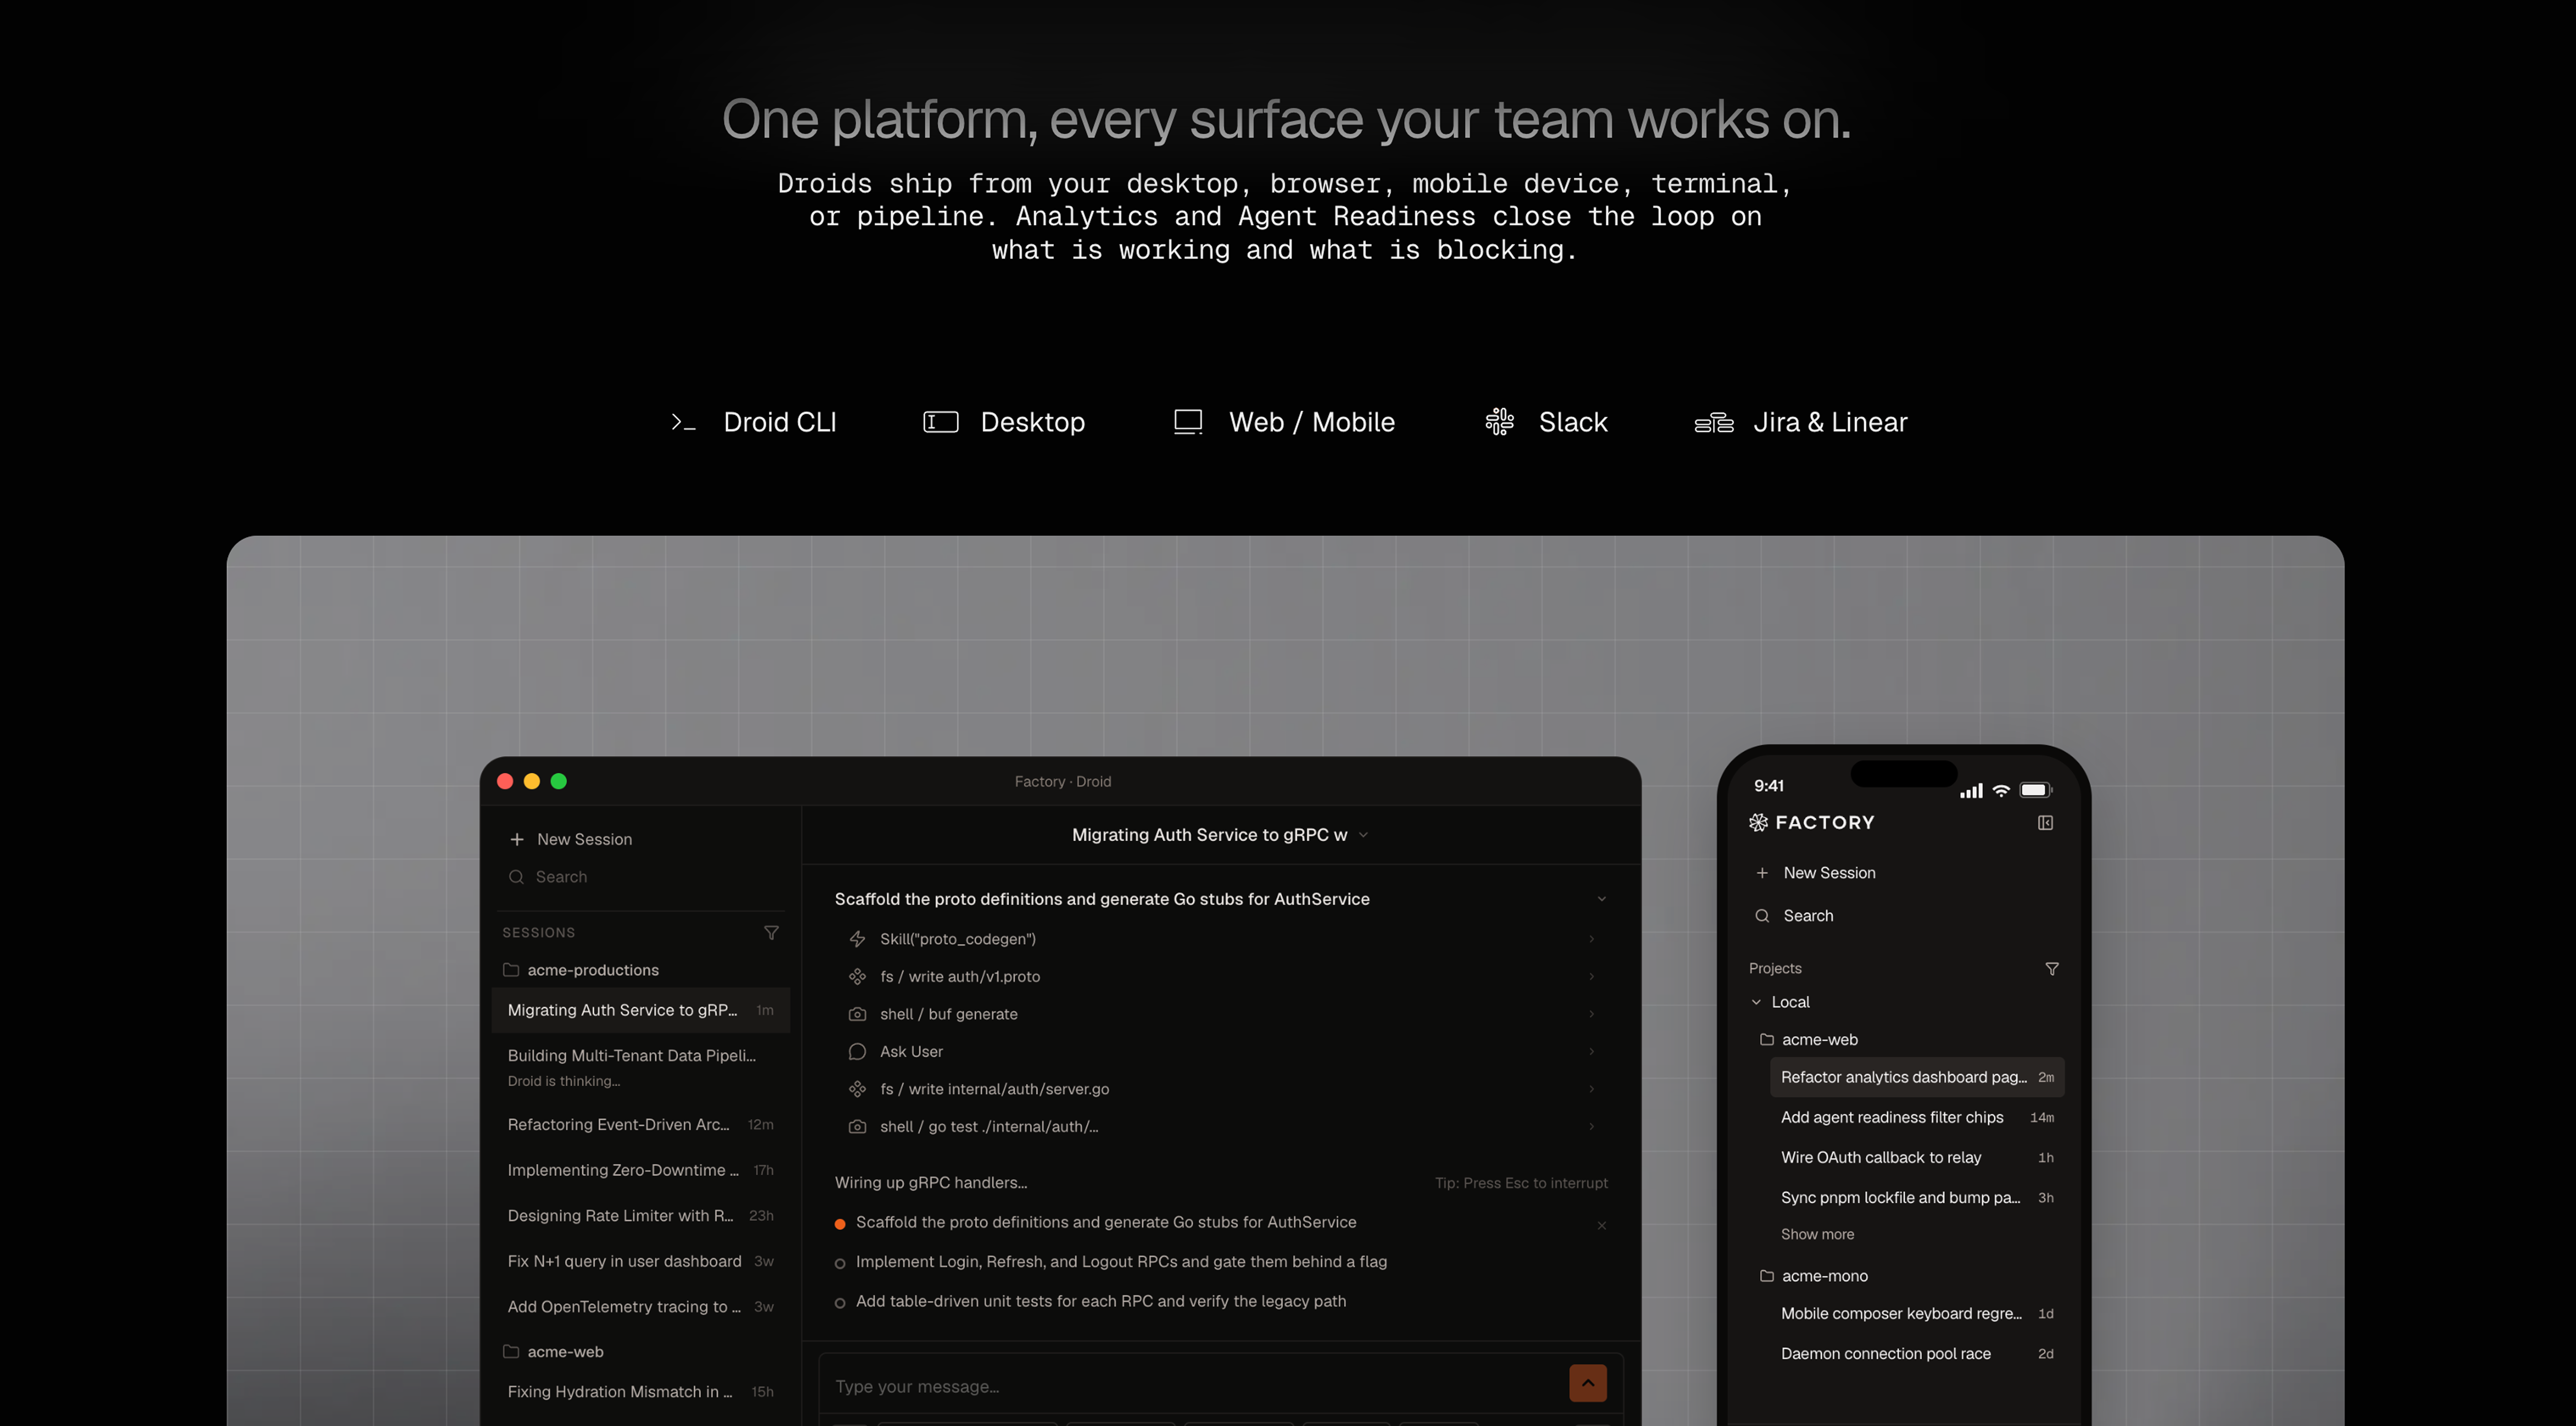Click the desktop sidebar Search field

click(641, 877)
